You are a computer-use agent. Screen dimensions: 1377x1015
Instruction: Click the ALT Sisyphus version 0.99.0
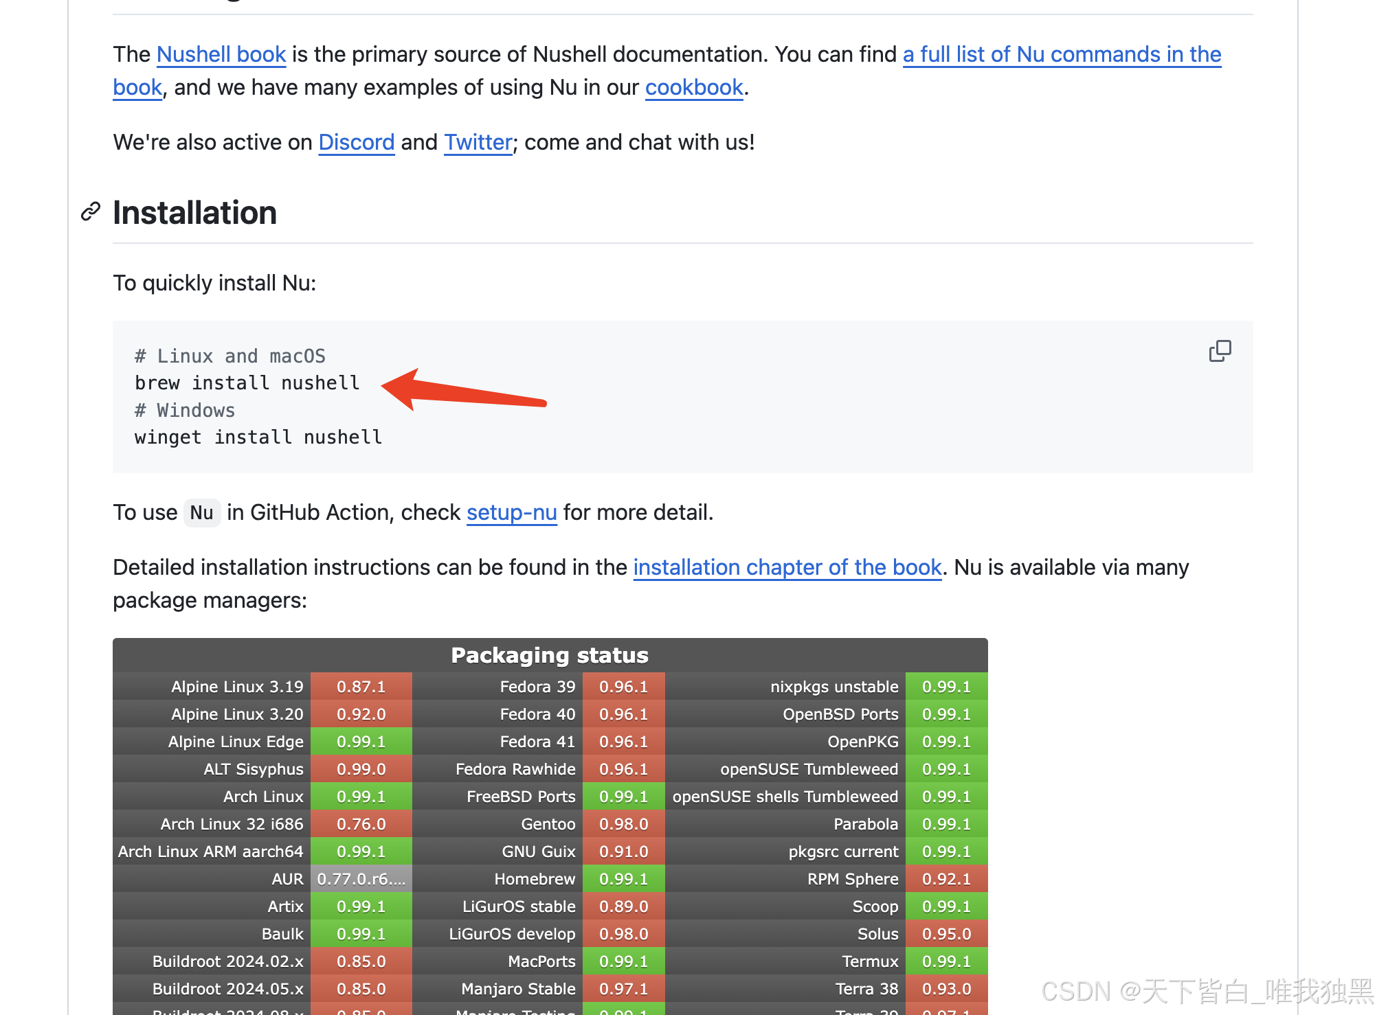[361, 769]
